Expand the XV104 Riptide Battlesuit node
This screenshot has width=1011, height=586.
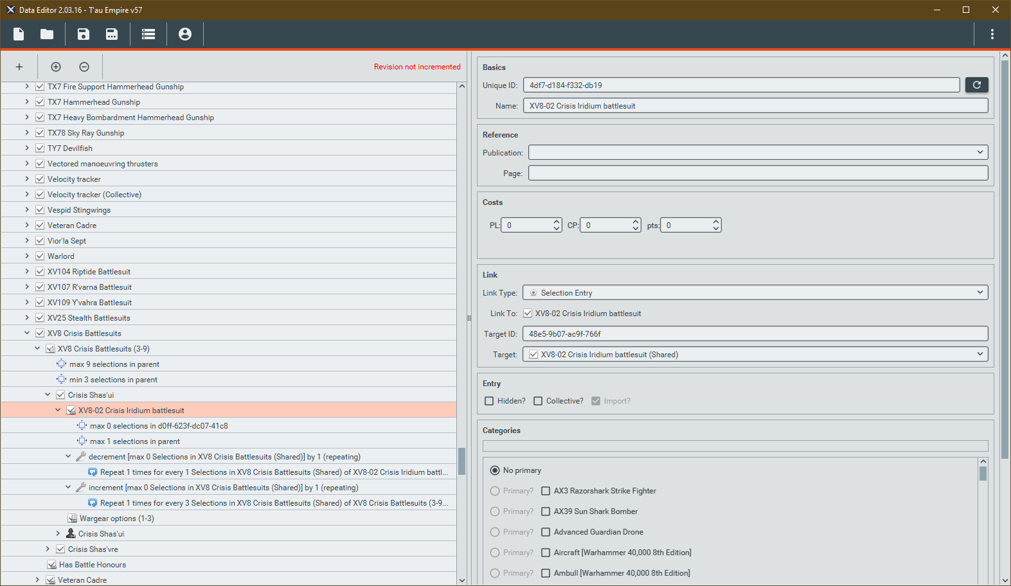pyautogui.click(x=27, y=271)
